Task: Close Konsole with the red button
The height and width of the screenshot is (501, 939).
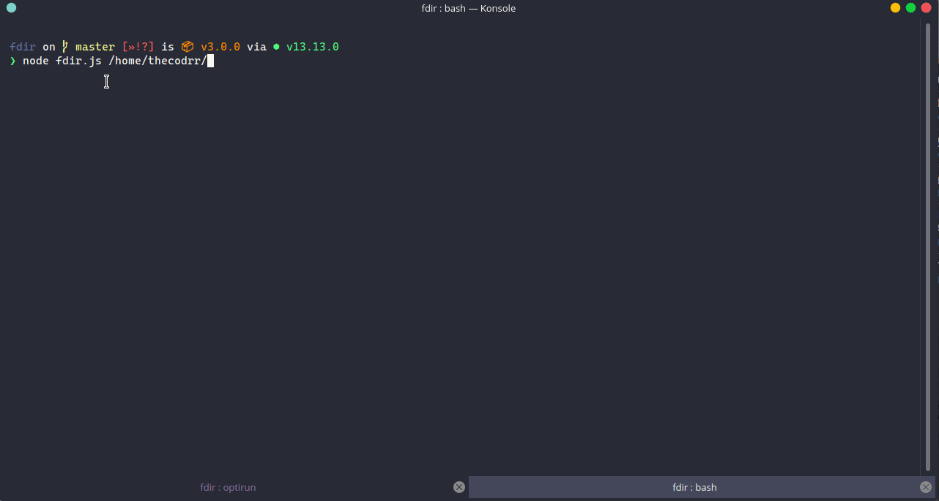Action: tap(926, 8)
